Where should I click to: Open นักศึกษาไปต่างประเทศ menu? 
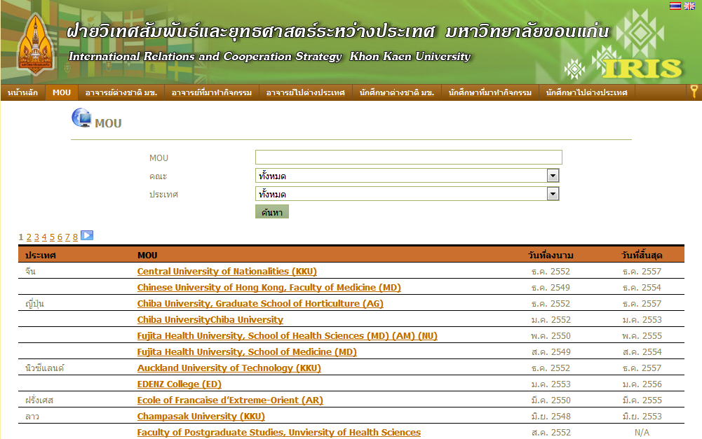pyautogui.click(x=587, y=92)
